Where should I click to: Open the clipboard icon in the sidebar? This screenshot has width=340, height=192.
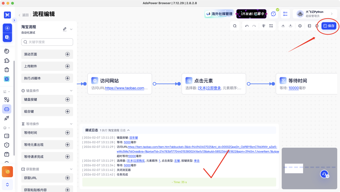(7, 154)
